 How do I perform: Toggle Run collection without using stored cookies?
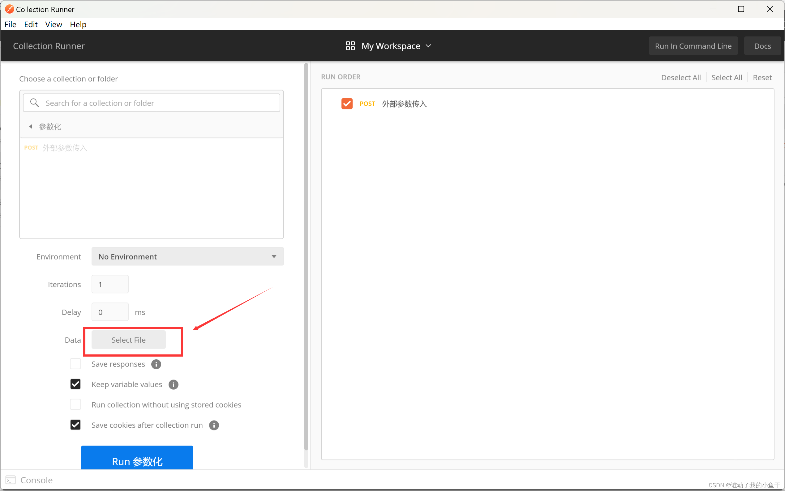point(75,404)
